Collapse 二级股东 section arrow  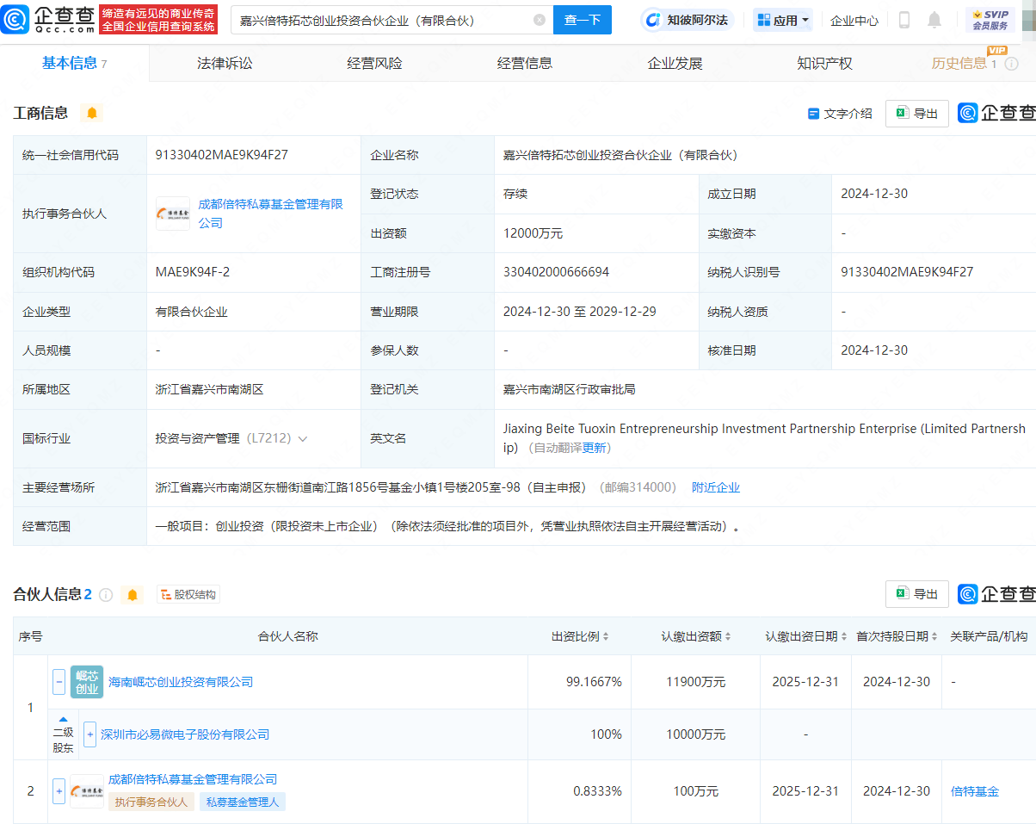coord(63,720)
